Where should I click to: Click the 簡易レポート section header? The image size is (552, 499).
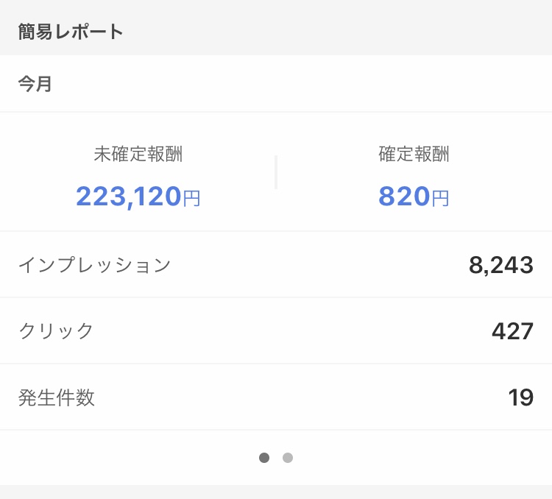coord(71,32)
